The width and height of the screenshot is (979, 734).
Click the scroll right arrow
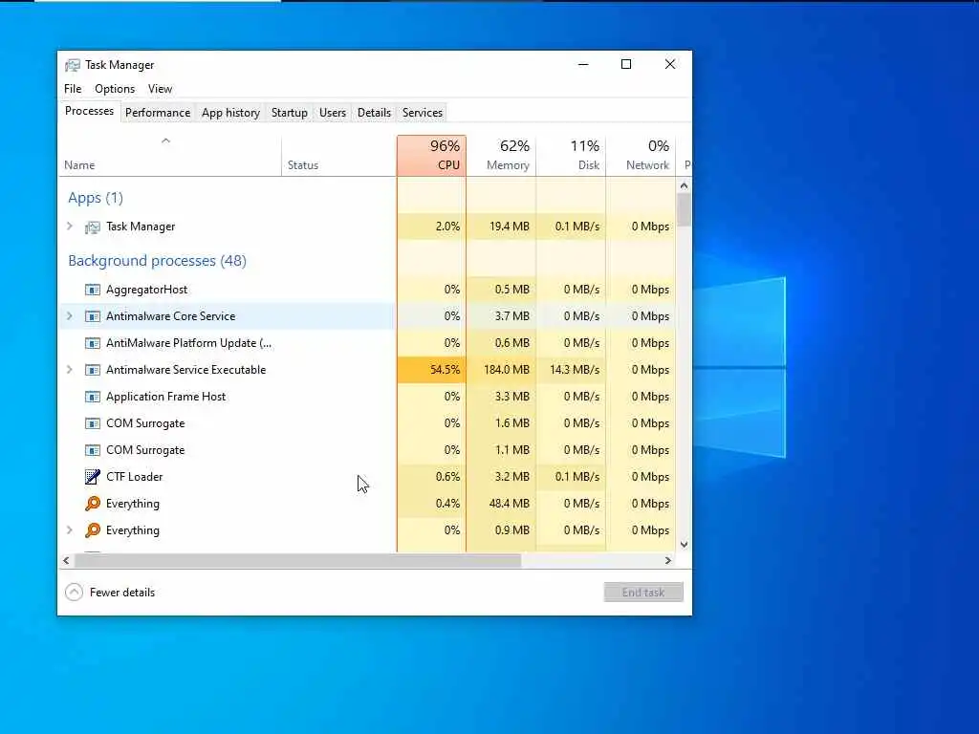point(668,560)
